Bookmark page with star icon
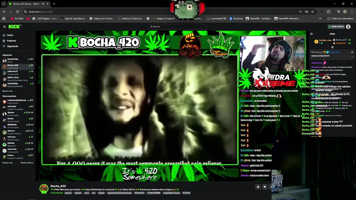The image size is (356, 200). point(313,12)
